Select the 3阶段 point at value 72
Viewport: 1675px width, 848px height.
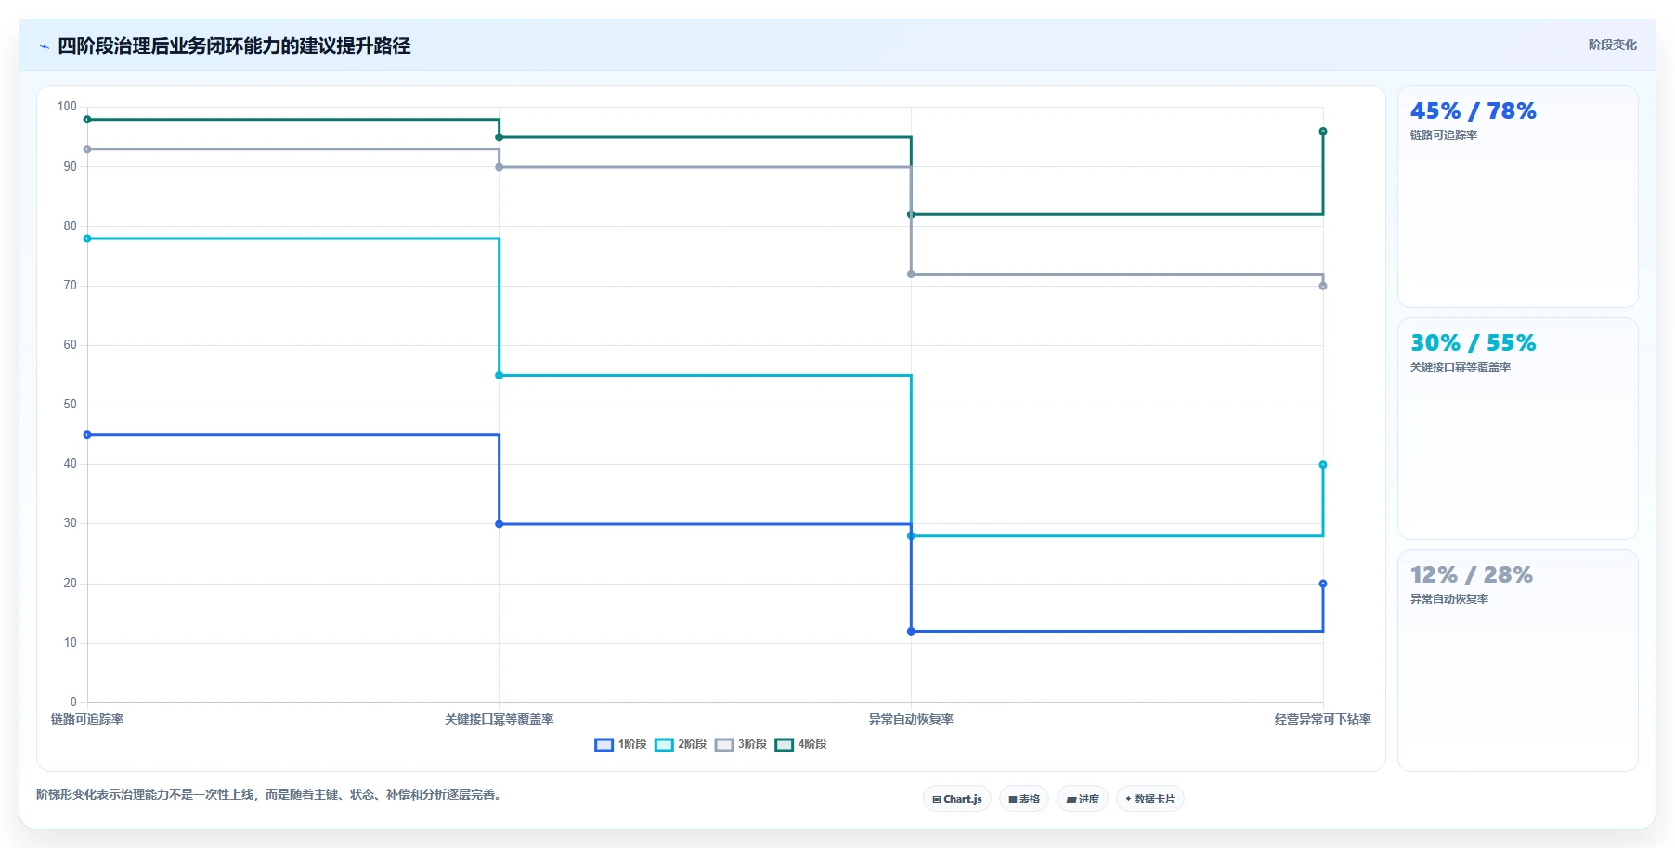(x=911, y=274)
